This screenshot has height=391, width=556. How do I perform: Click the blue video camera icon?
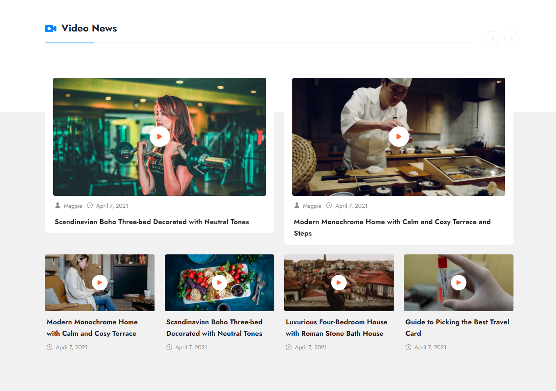tap(50, 28)
